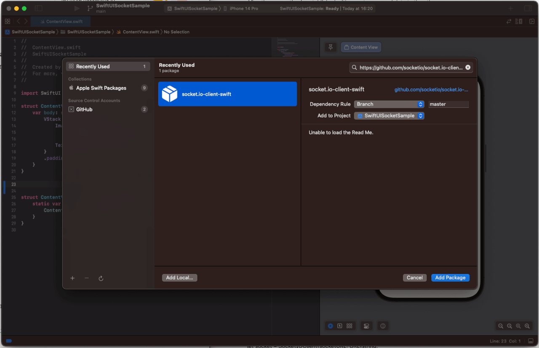Open the github.com/socketio repository link
539x348 pixels.
[431, 90]
